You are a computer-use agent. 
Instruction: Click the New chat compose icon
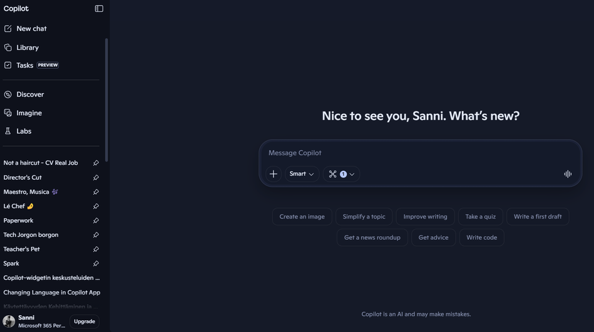pos(8,29)
